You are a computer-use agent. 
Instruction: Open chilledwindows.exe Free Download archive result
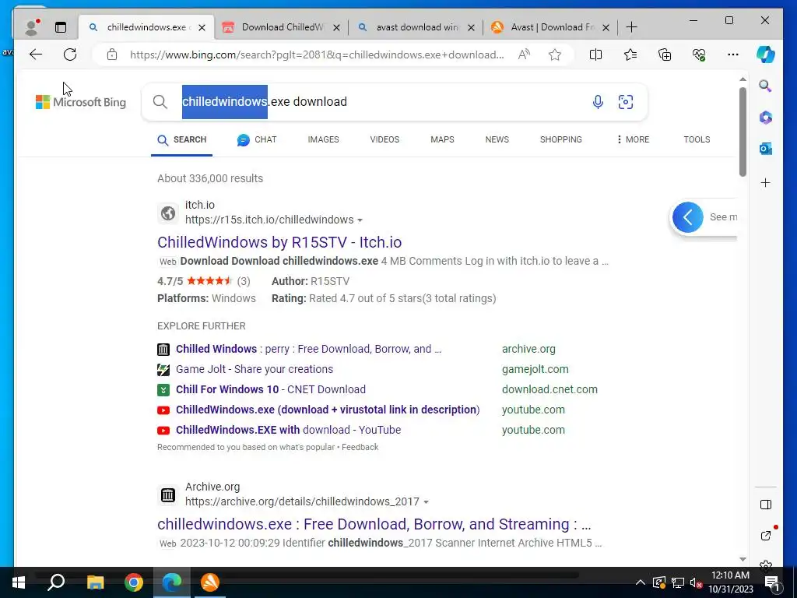point(374,524)
